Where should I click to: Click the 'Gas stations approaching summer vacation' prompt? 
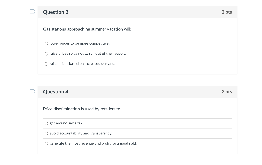87,29
